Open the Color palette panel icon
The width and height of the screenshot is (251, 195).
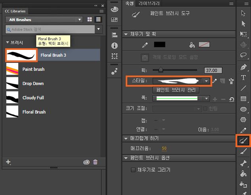[115, 9]
